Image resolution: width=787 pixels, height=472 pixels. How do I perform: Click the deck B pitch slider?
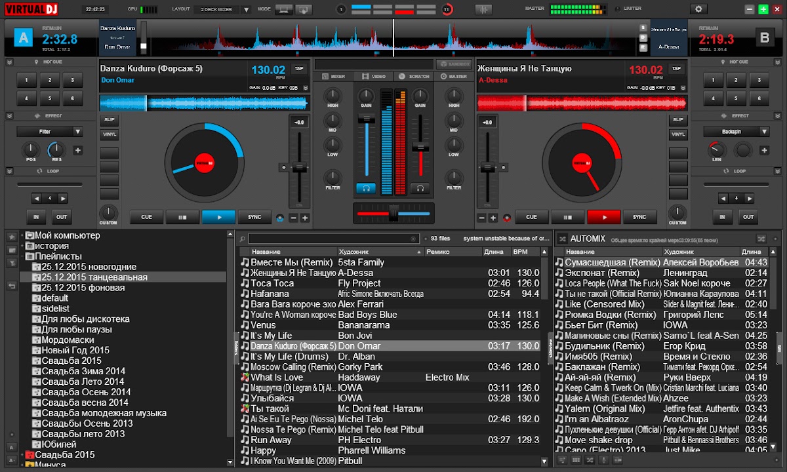pos(487,168)
